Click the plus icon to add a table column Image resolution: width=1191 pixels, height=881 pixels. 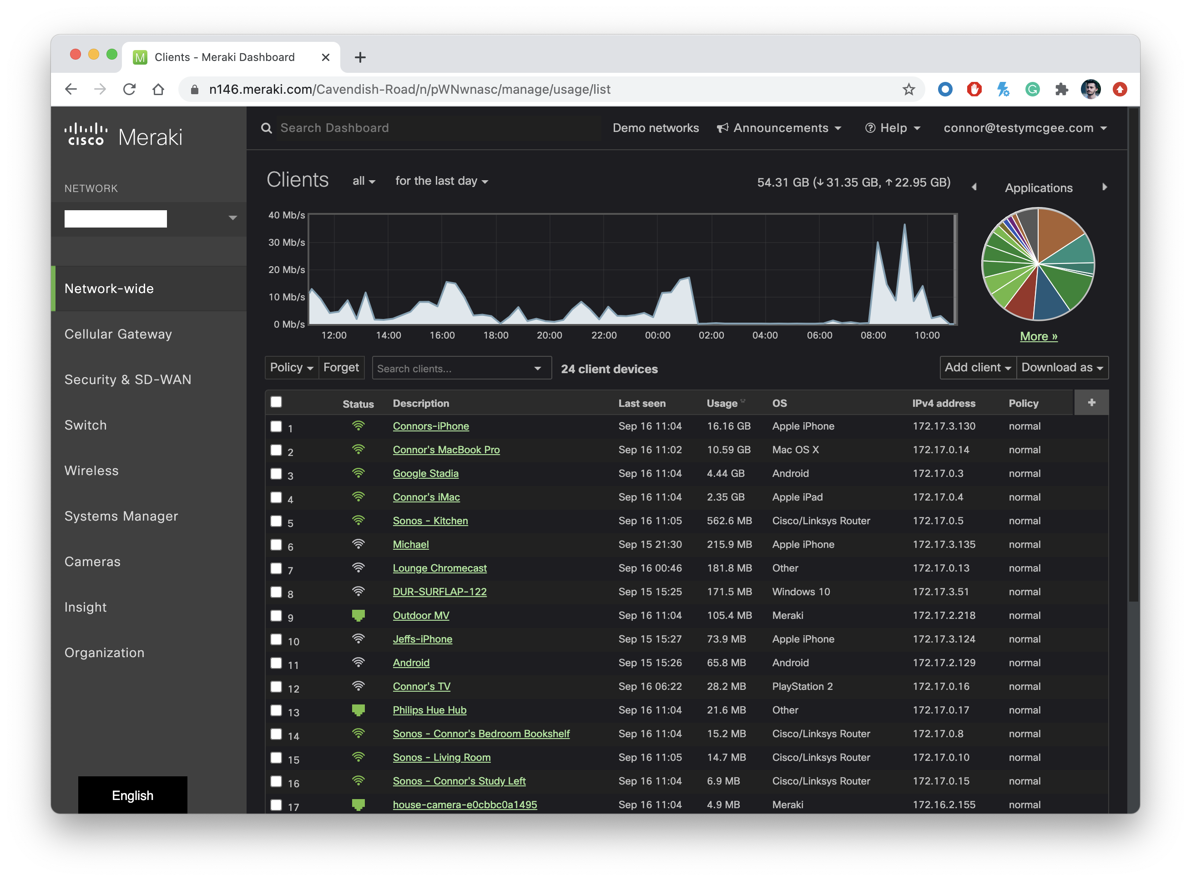[1091, 403]
